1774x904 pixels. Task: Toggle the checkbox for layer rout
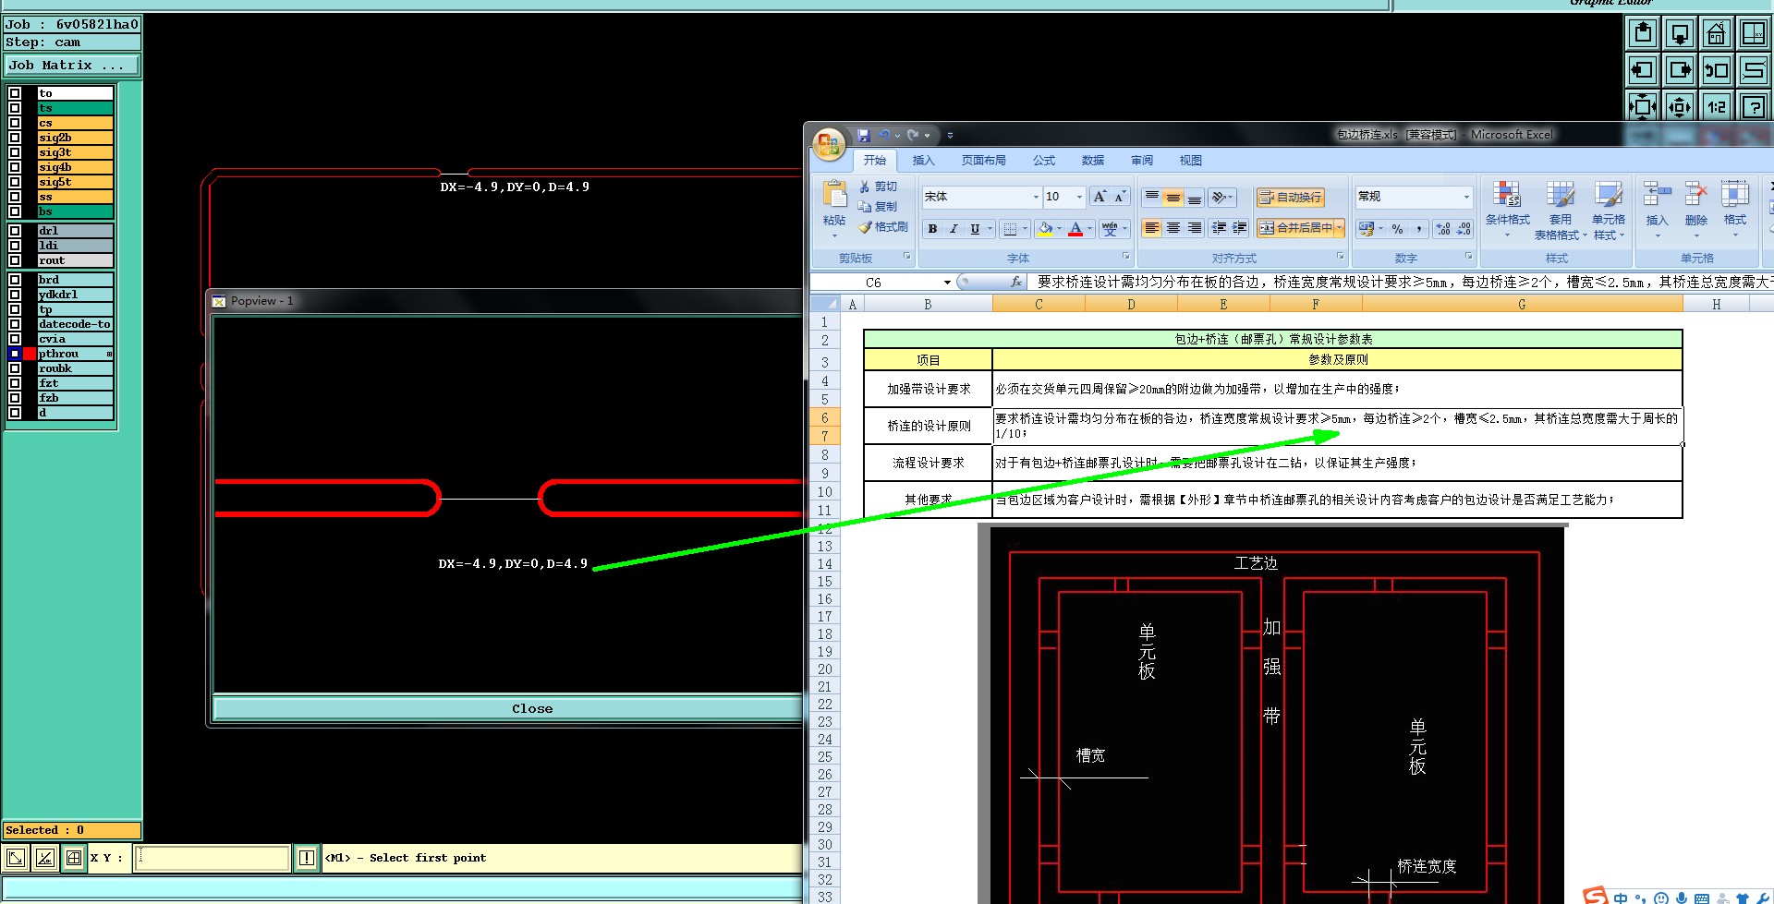point(15,260)
